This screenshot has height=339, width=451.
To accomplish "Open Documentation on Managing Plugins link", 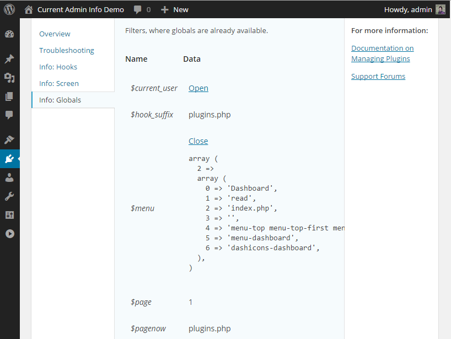I will [382, 53].
